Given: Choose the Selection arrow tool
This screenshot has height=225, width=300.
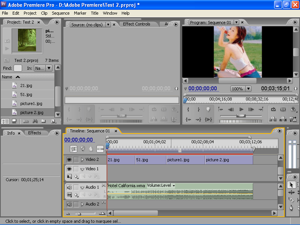Looking at the screenshot, I should click(291, 184).
